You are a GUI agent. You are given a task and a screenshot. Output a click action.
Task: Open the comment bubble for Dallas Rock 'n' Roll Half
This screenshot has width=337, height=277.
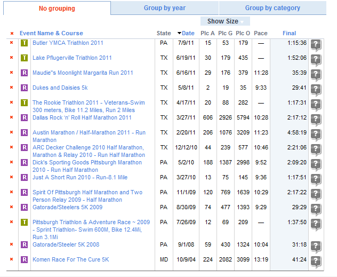[316, 120]
